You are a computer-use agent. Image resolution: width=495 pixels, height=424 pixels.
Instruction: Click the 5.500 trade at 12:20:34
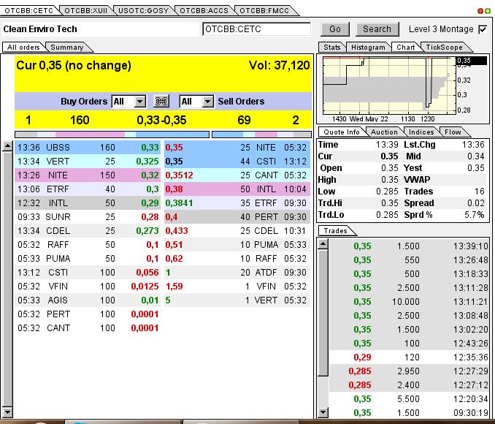click(409, 399)
